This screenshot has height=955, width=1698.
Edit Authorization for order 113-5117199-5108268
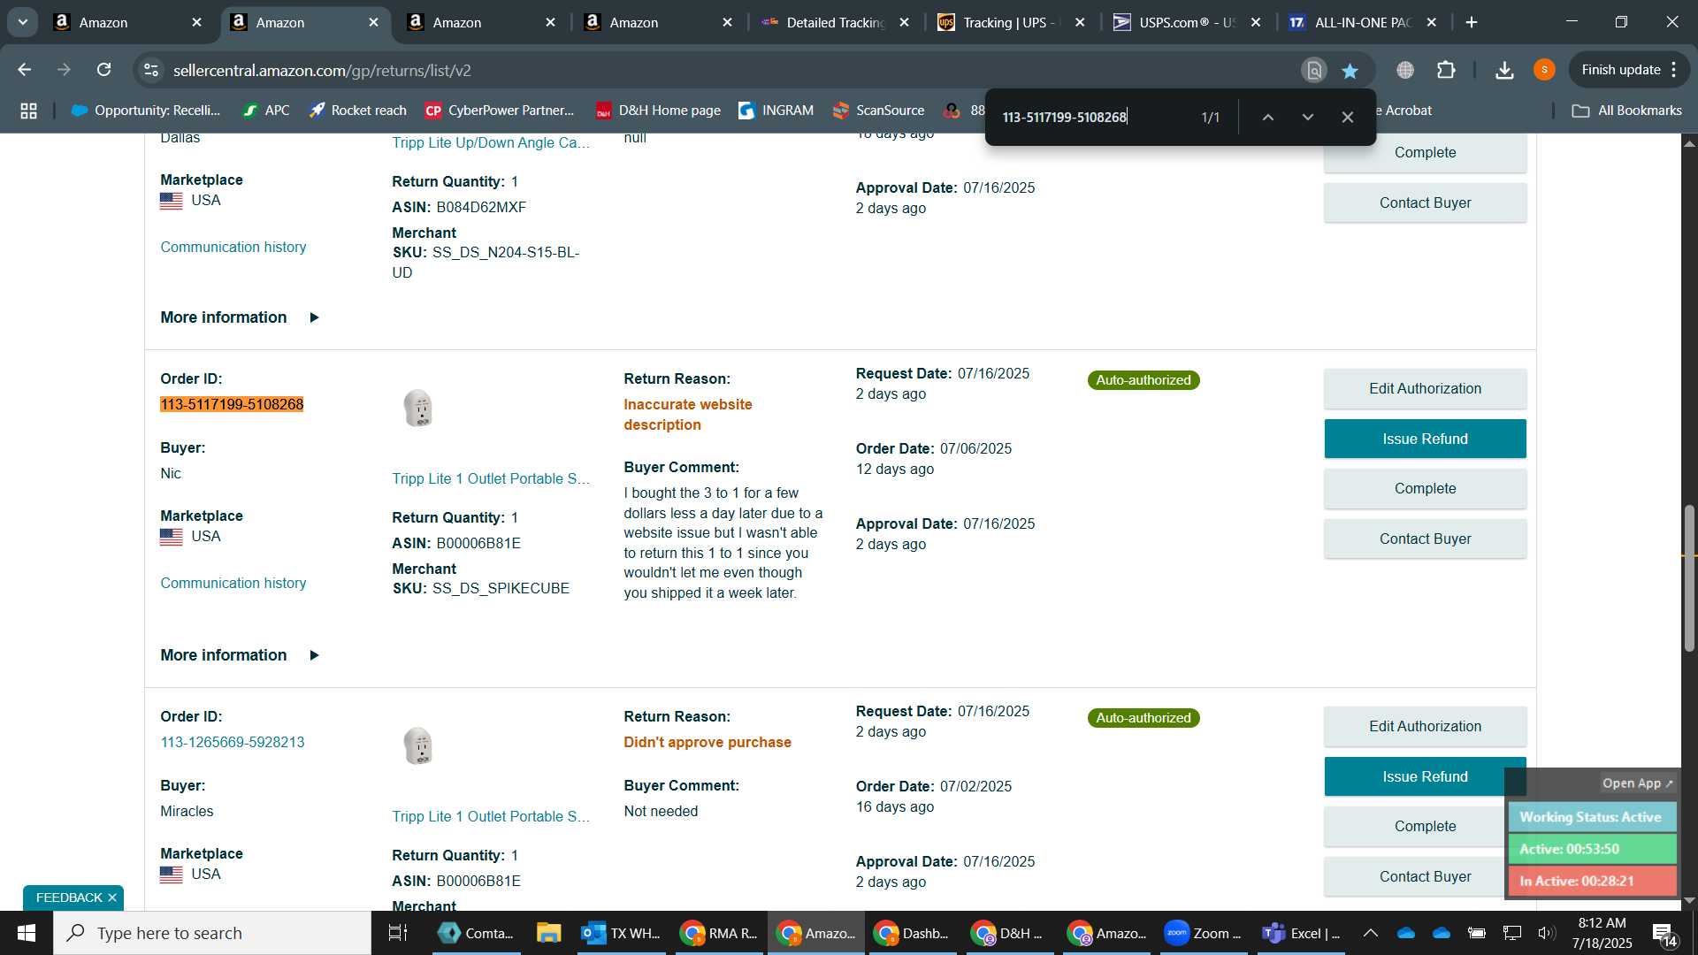tap(1425, 388)
